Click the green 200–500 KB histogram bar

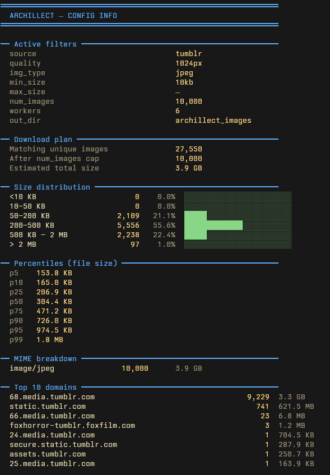tap(213, 225)
